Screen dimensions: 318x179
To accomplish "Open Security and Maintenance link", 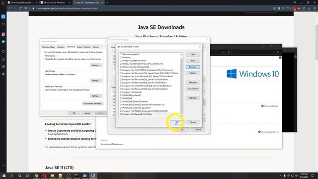I will coord(112,144).
